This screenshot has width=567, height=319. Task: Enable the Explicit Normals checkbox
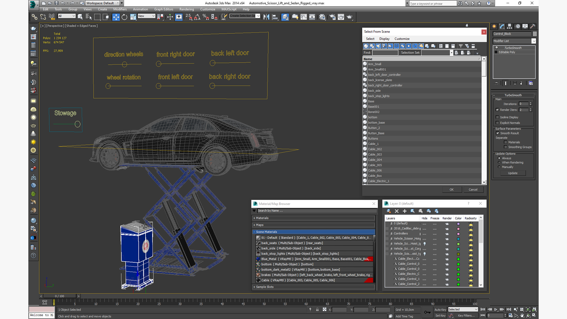coord(497,123)
